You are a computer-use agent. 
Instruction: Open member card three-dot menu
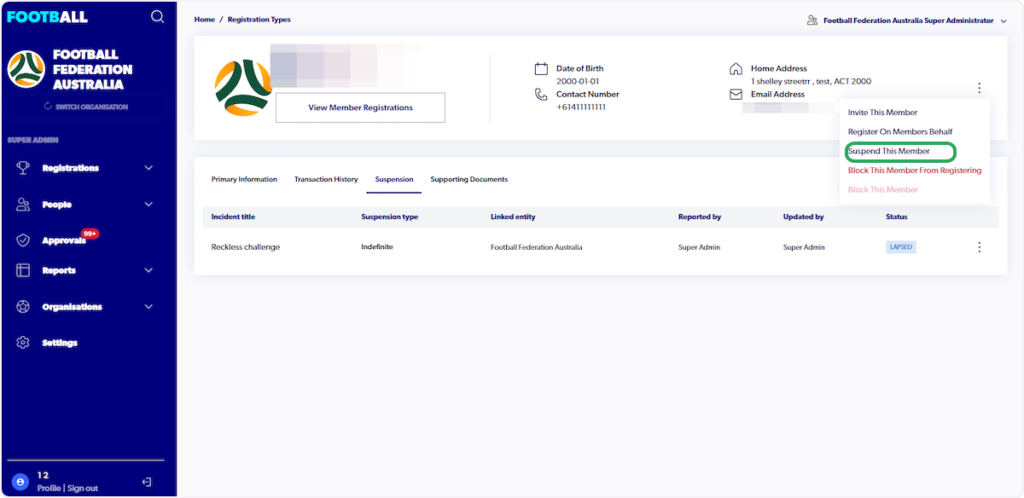(x=980, y=88)
